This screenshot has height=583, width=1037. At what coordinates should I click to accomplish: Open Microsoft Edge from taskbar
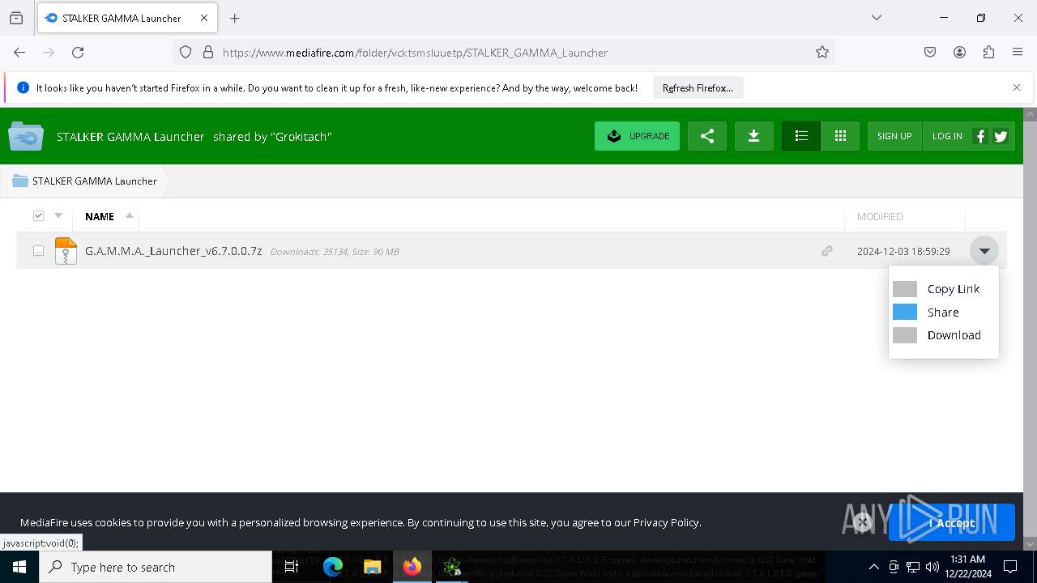[x=333, y=567]
